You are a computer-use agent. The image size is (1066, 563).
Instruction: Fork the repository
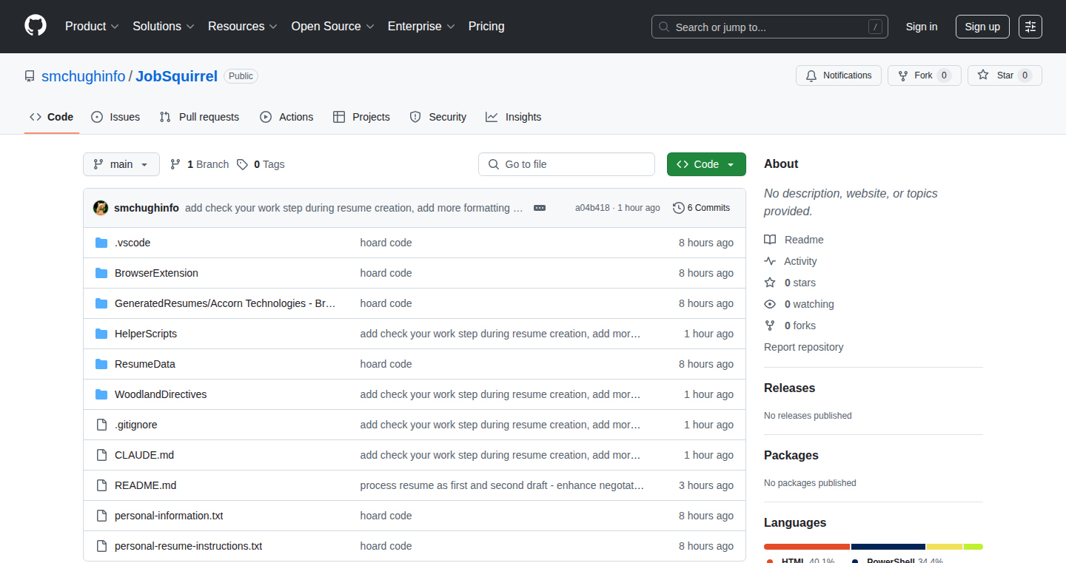[925, 75]
